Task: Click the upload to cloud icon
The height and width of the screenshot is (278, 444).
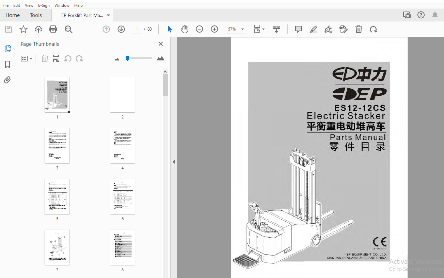Action: [x=38, y=29]
